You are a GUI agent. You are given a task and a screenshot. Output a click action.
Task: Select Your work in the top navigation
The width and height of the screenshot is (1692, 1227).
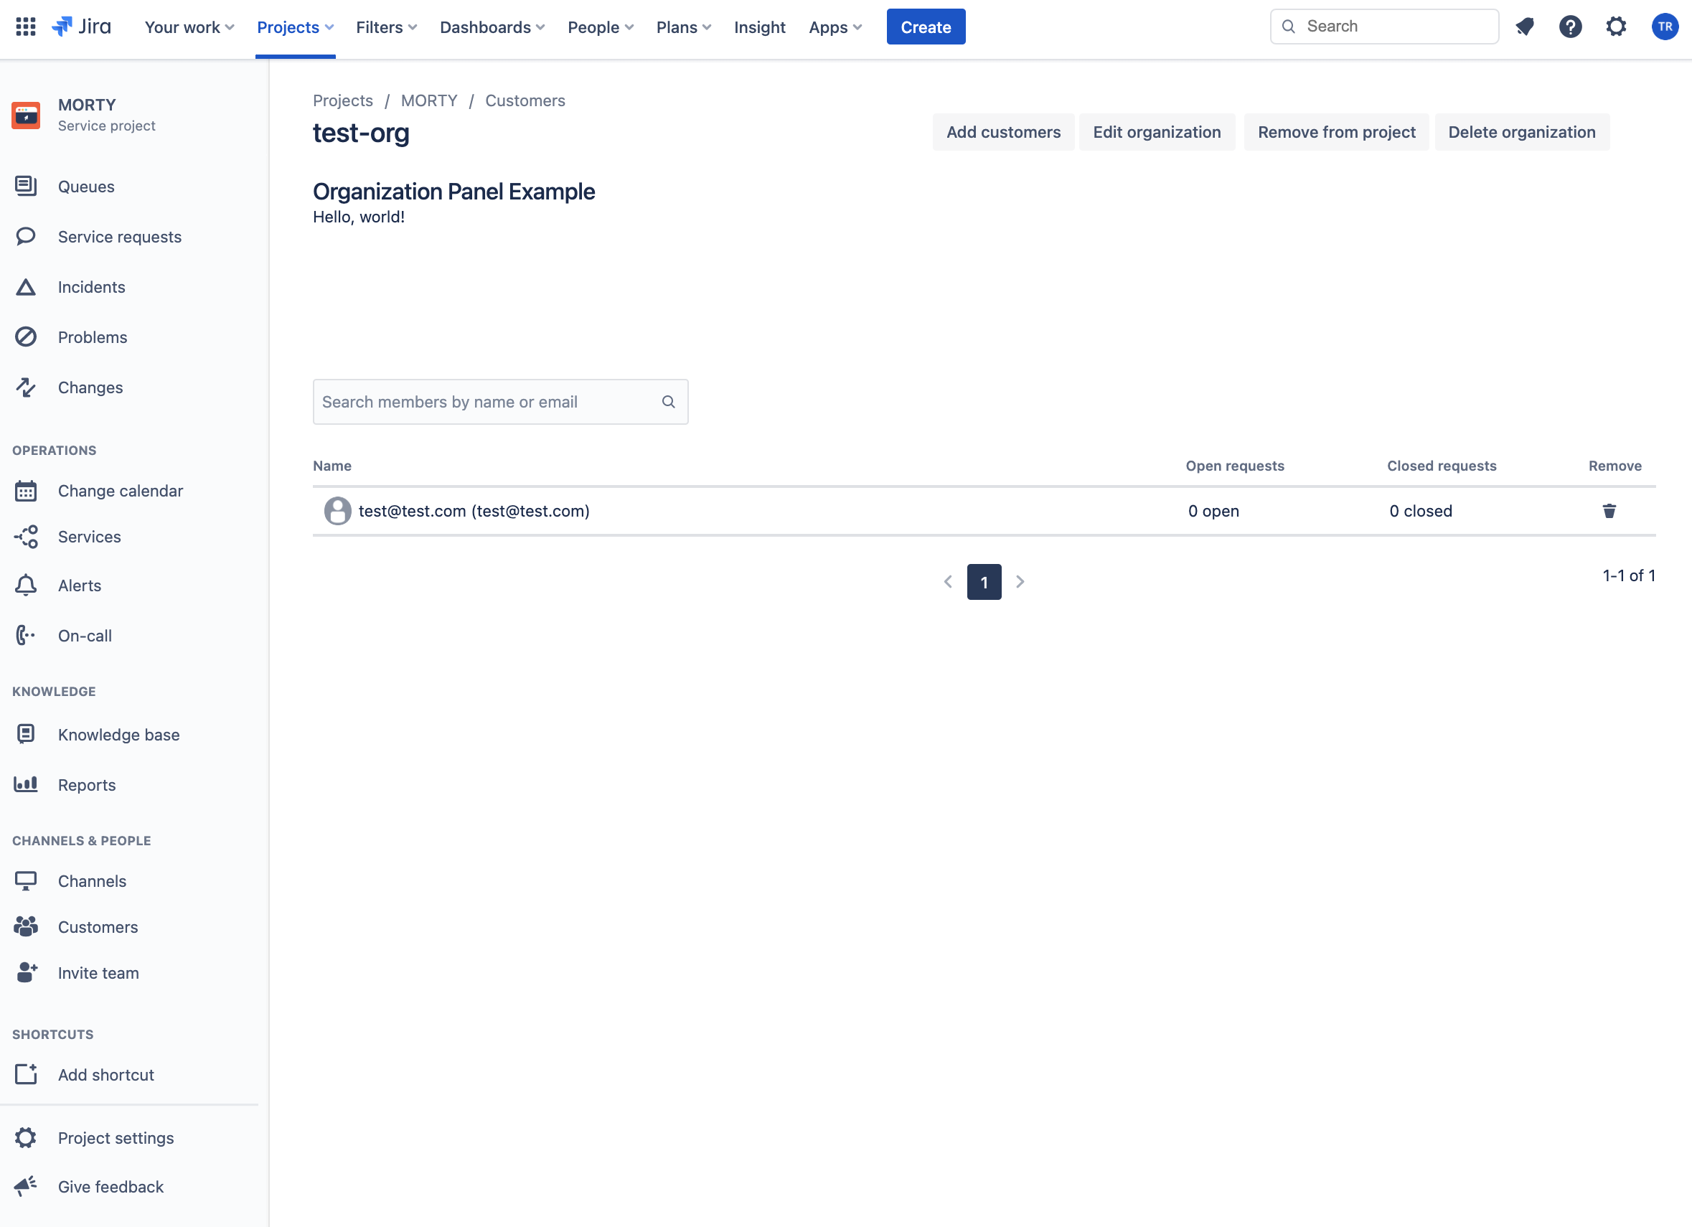tap(188, 27)
